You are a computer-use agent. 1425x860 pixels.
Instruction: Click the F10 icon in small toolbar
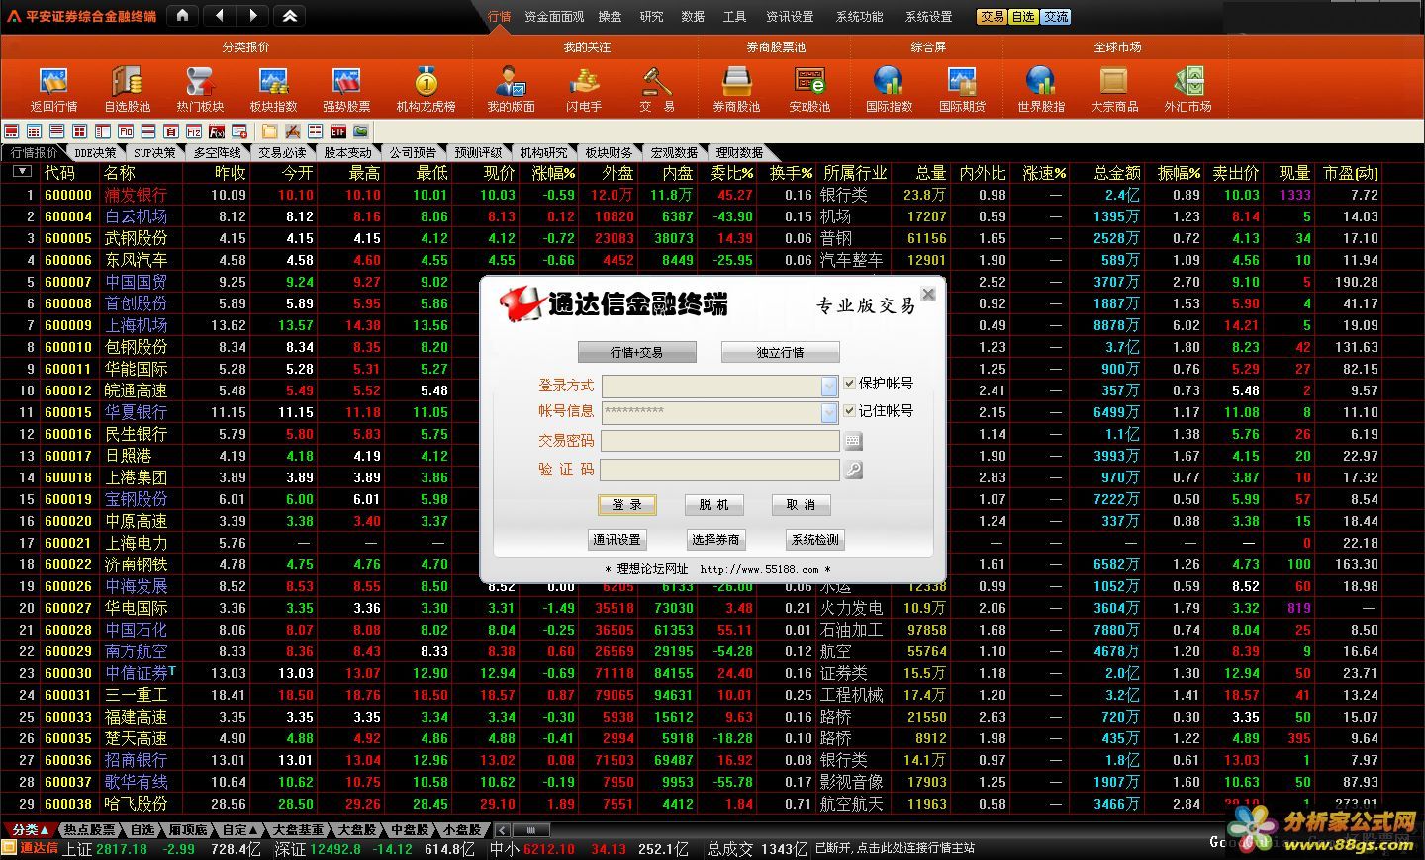(126, 131)
